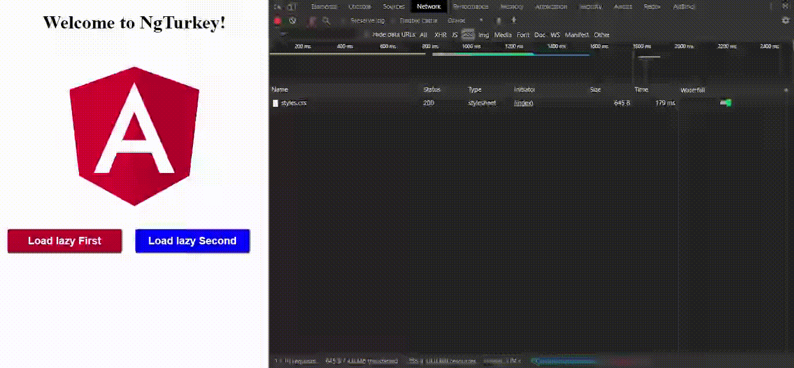The width and height of the screenshot is (794, 368).
Task: Click the inspect element icon
Action: 277,6
